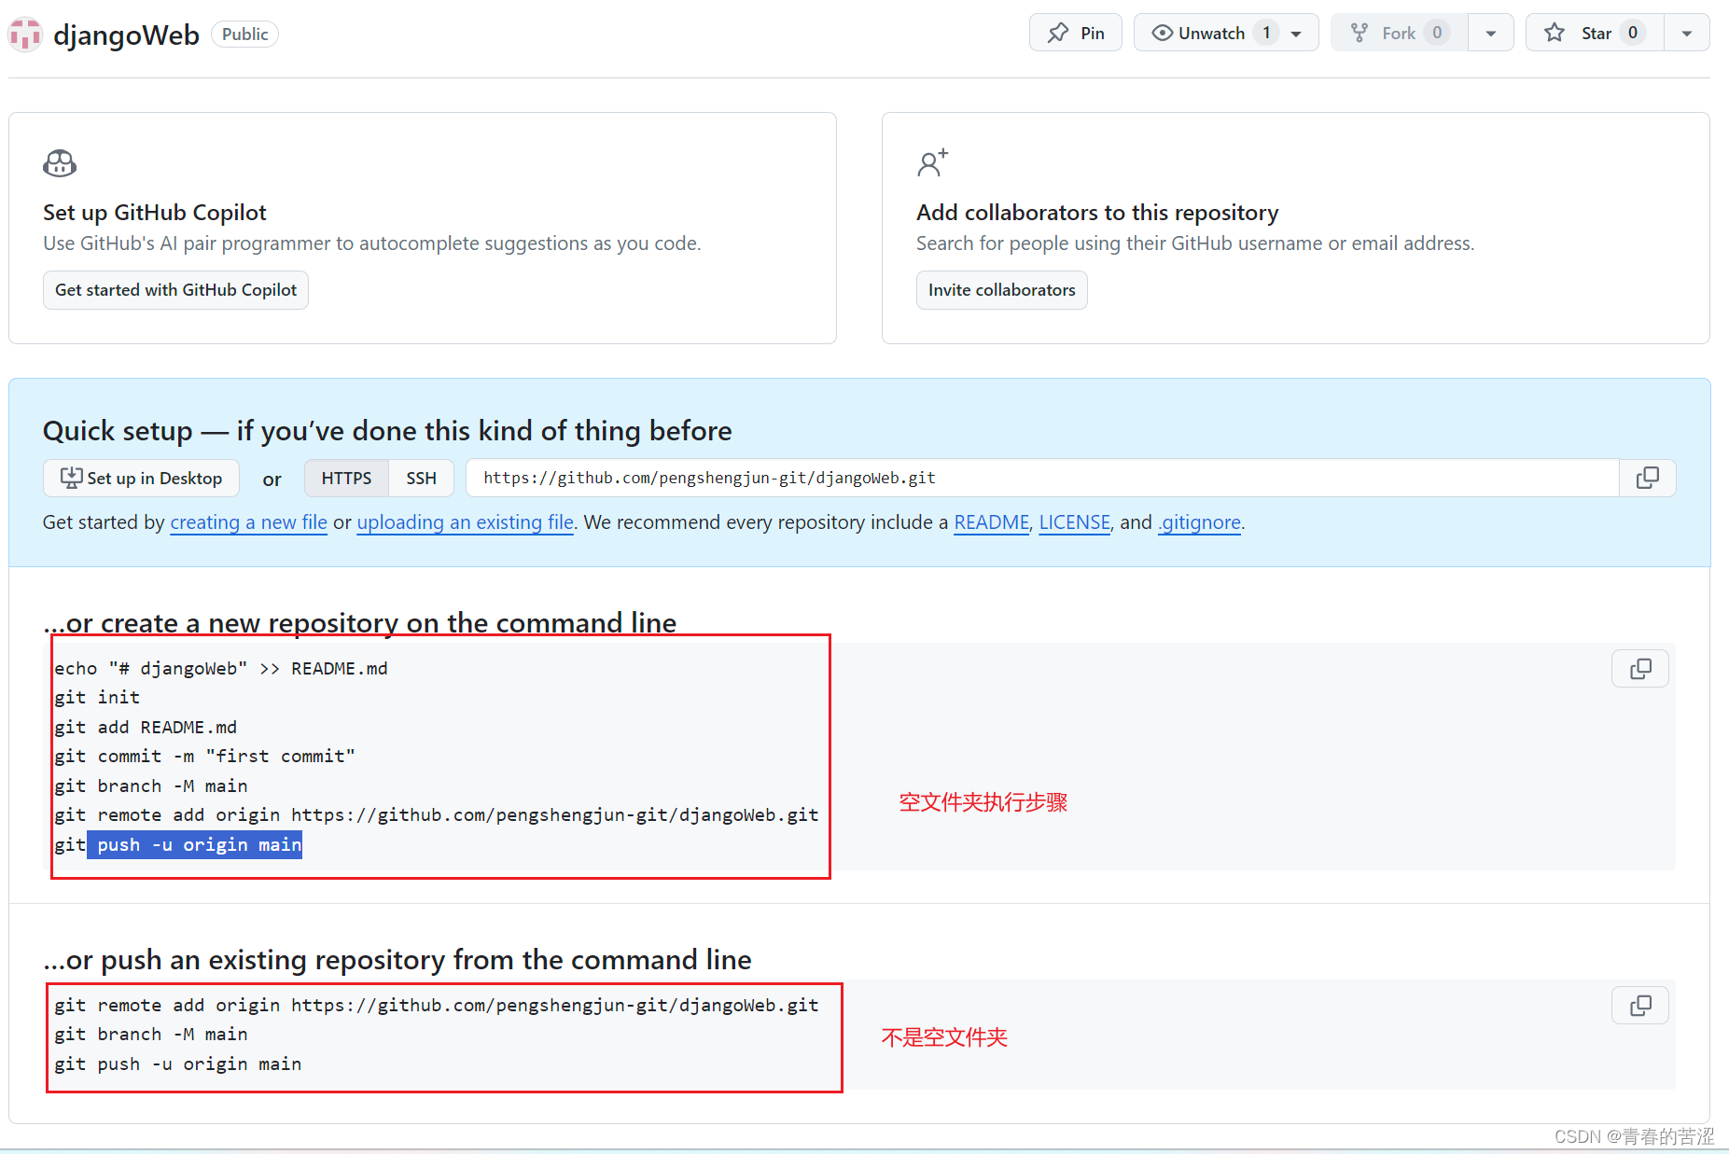Click Invite collaborators button
The height and width of the screenshot is (1154, 1729).
(1001, 290)
